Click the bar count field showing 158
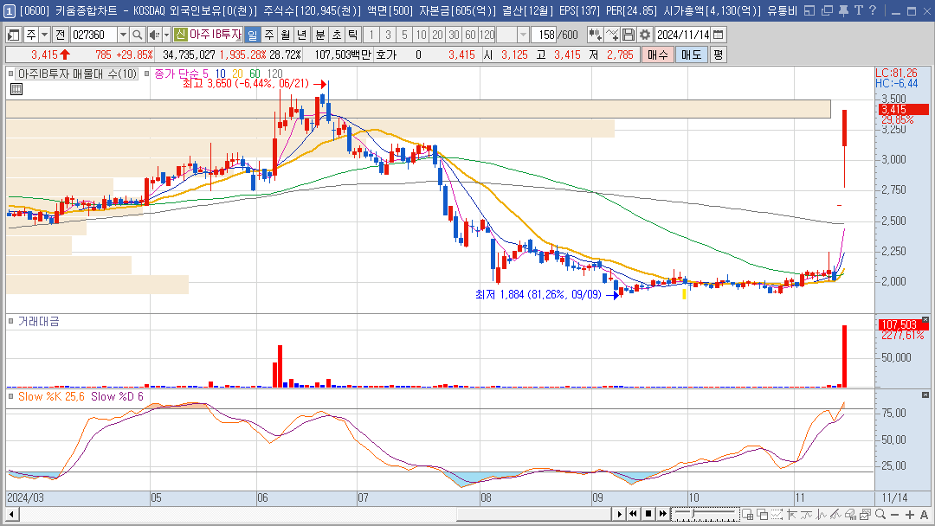935x526 pixels. click(x=545, y=35)
